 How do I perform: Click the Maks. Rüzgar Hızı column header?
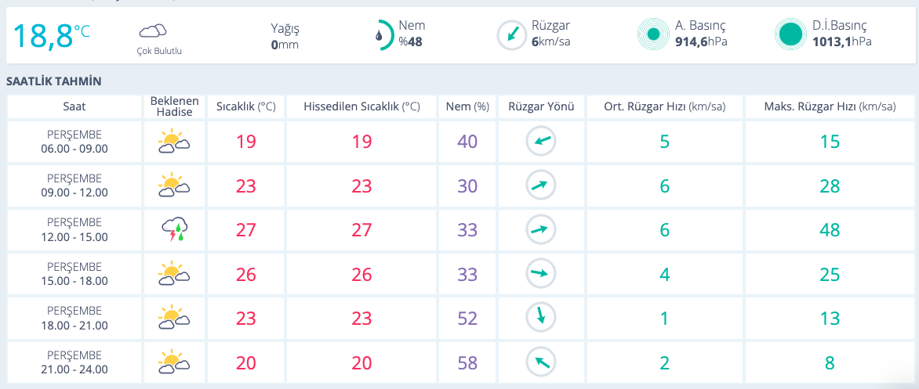click(x=829, y=106)
